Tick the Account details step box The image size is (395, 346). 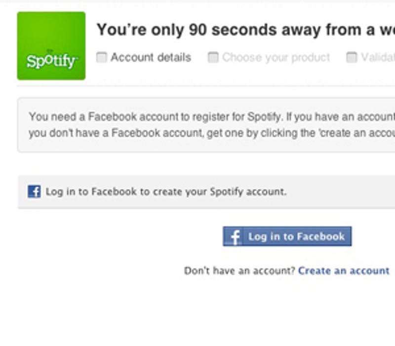[102, 57]
